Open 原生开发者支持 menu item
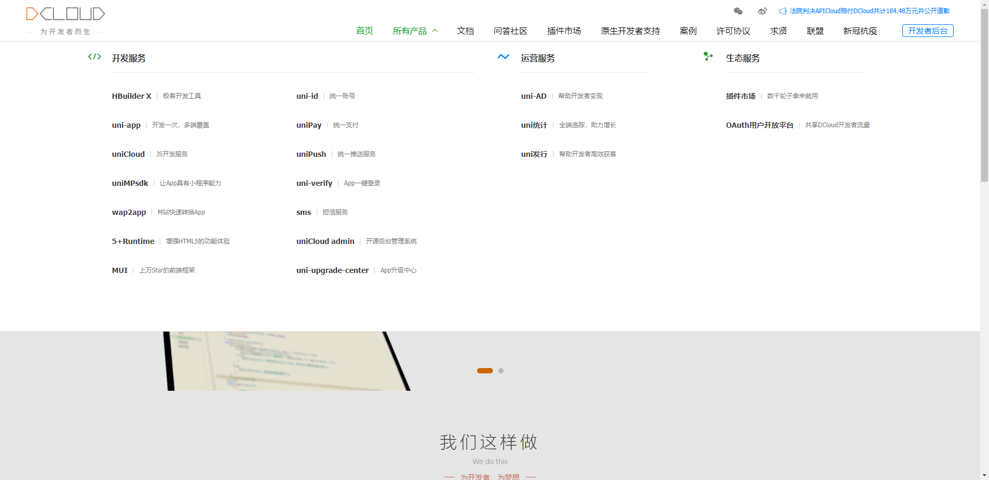The width and height of the screenshot is (989, 480). [630, 31]
